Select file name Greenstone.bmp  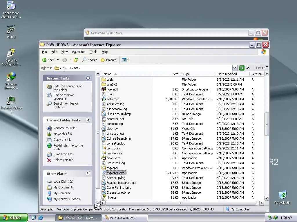point(118,193)
